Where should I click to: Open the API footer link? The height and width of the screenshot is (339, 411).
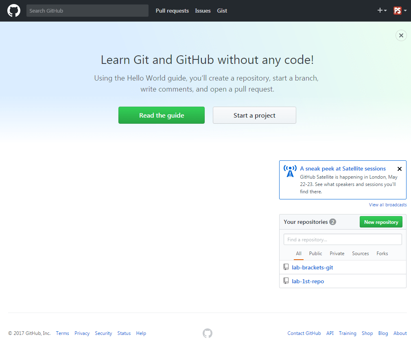[x=330, y=333]
